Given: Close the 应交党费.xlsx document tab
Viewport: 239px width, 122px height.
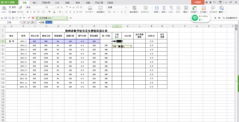Looking at the screenshot, I should click(67, 18).
